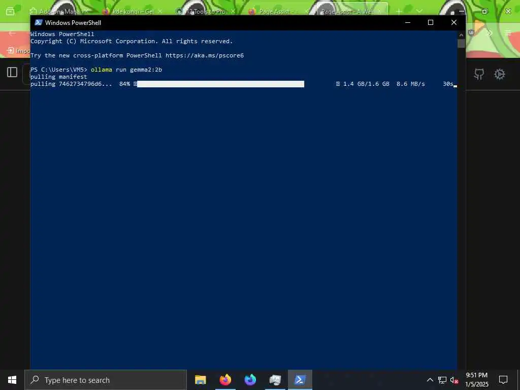Restore down the browser window

point(484,11)
